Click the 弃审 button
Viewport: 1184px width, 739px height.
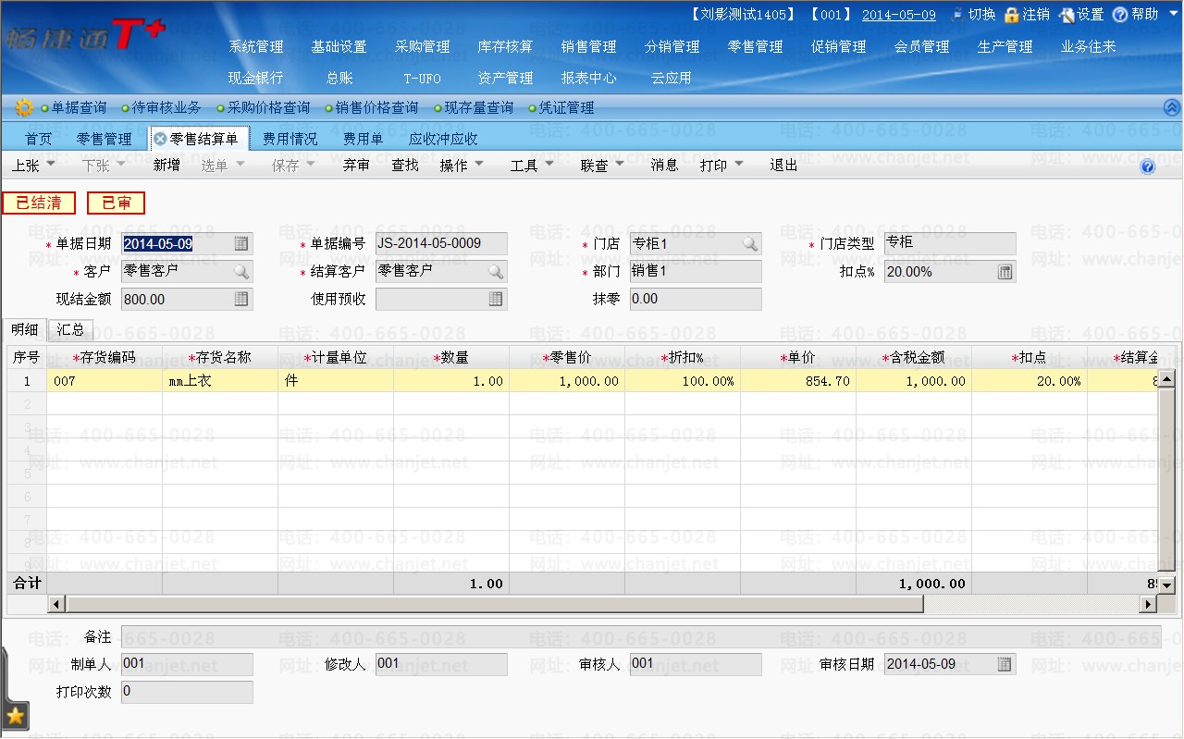pyautogui.click(x=356, y=165)
